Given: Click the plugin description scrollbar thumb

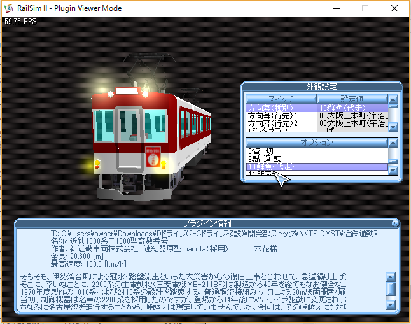Looking at the screenshot, I should tap(391, 289).
